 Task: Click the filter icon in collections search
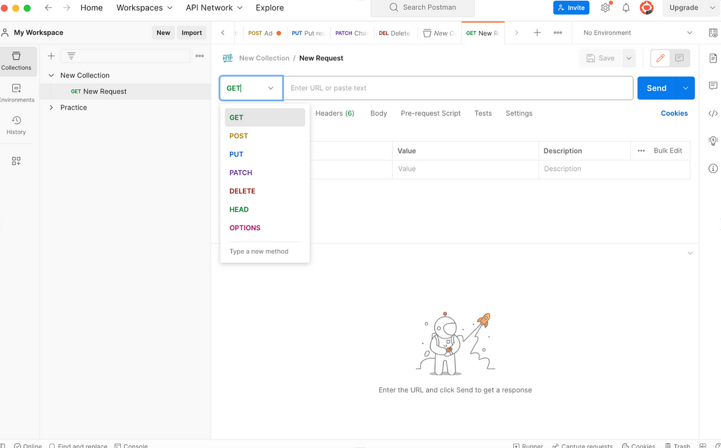71,56
